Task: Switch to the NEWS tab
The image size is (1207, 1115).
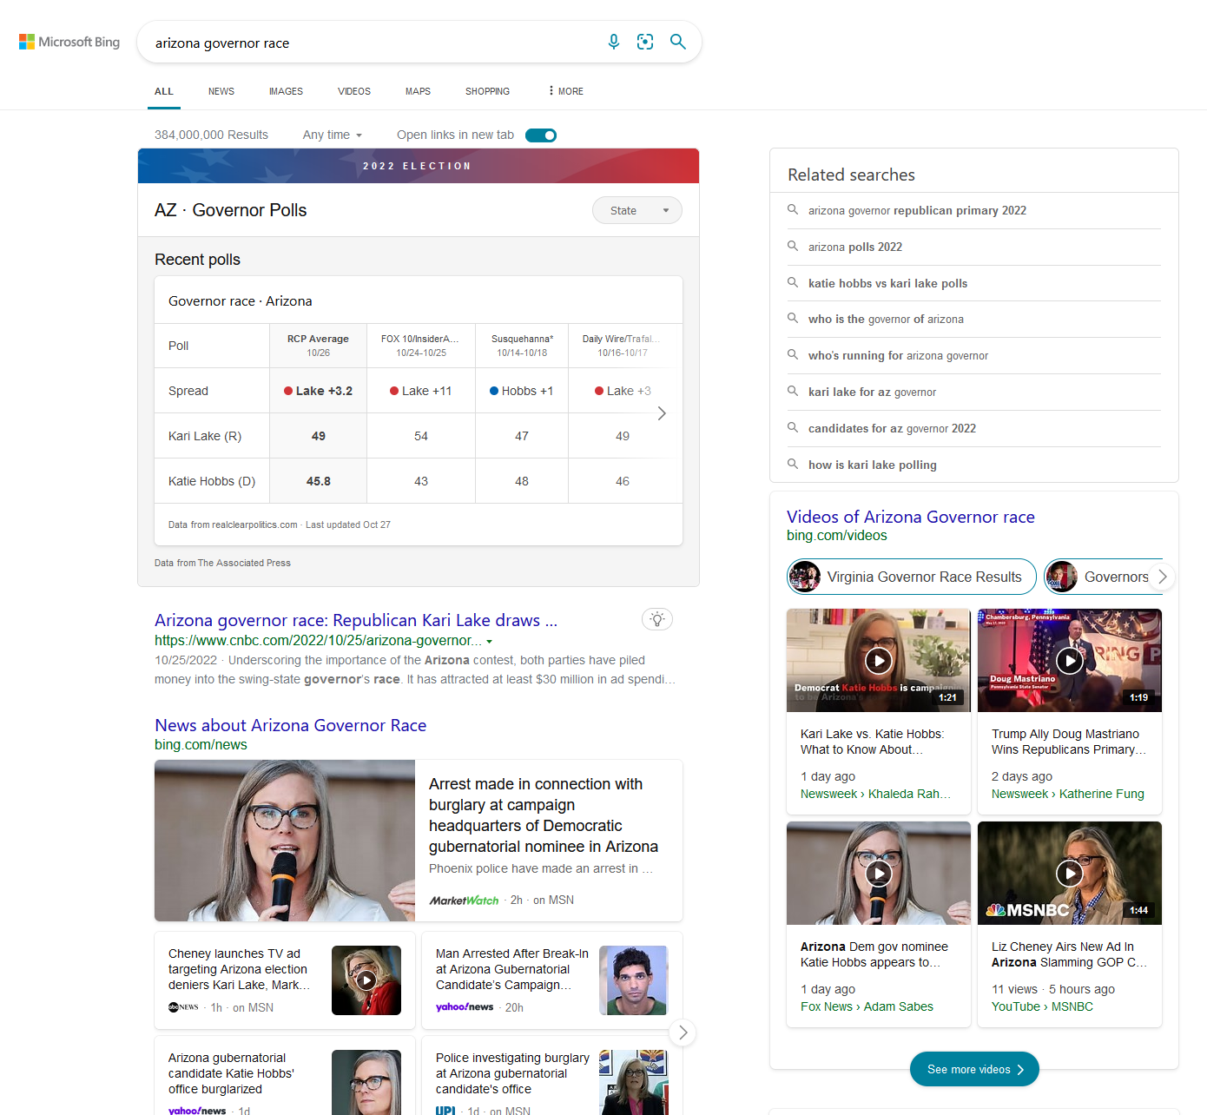Action: tap(221, 91)
